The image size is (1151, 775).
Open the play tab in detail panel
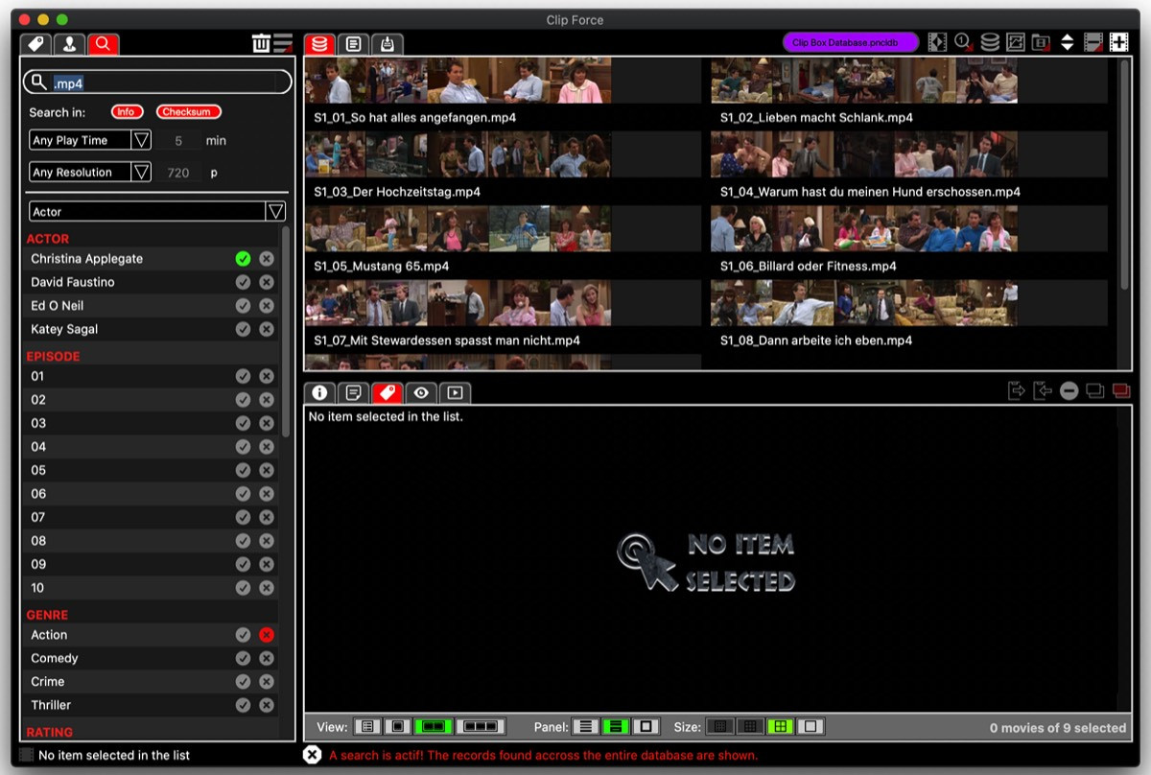[455, 392]
